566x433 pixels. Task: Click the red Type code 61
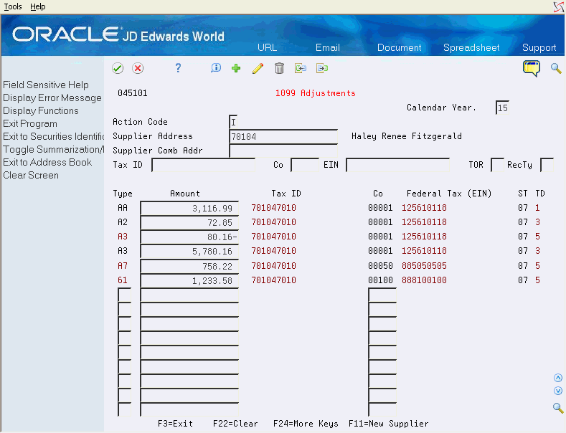click(x=123, y=280)
